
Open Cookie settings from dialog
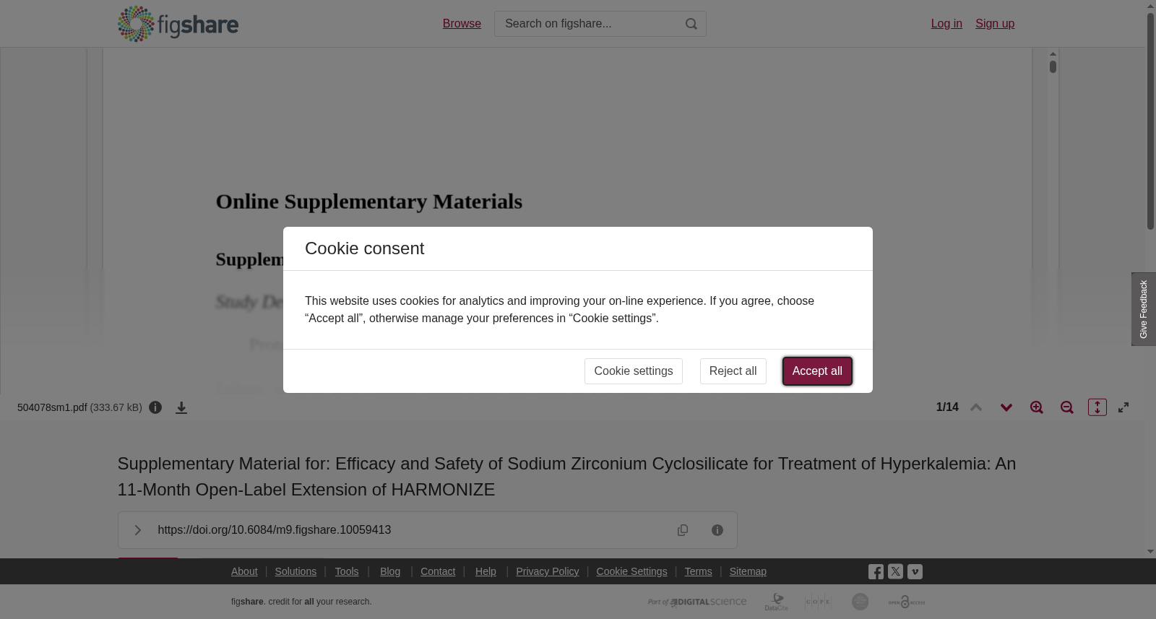634,371
